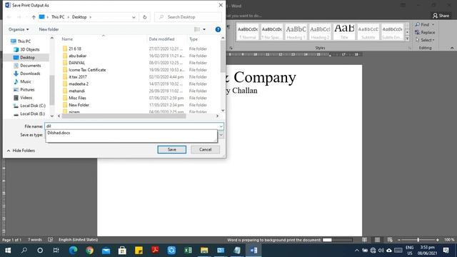Go up one folder level arrow
Screen dimensions: 457x257
pos(34,17)
